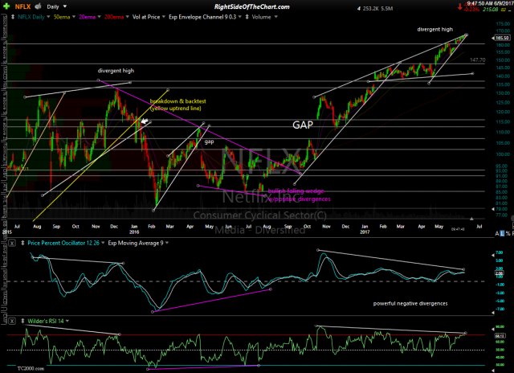514x373 pixels.
Task: Click the top divergent high annotation near 170
Action: [x=435, y=30]
